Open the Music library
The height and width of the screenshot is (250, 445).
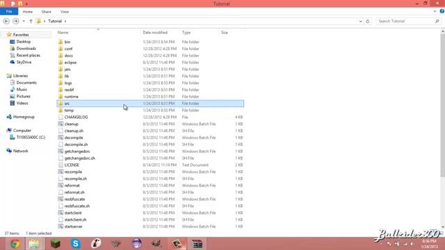coord(22,90)
